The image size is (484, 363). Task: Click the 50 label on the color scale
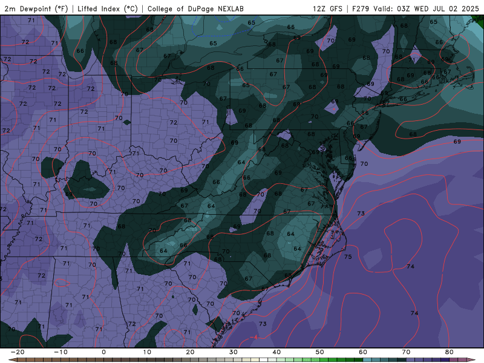[320, 352]
